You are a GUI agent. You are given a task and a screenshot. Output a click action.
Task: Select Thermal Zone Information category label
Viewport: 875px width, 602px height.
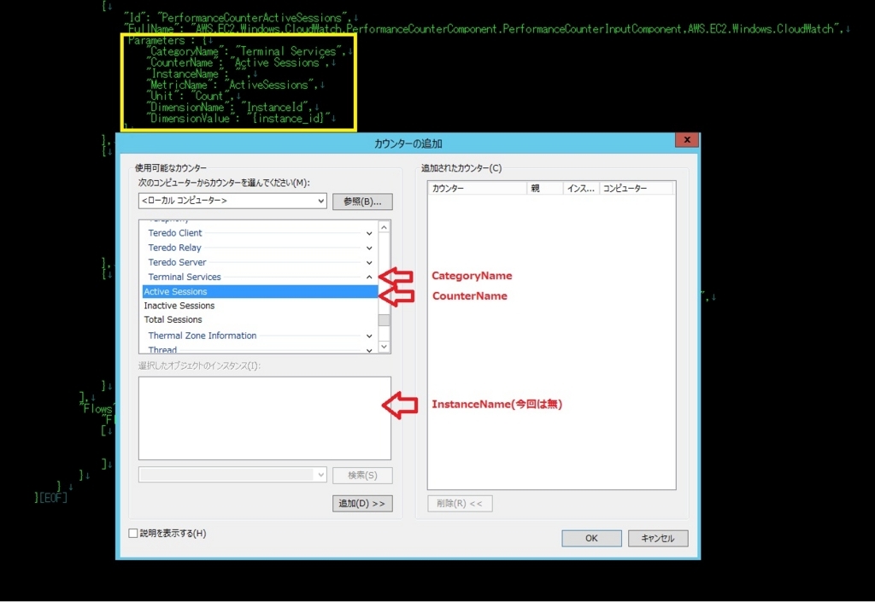click(x=202, y=336)
